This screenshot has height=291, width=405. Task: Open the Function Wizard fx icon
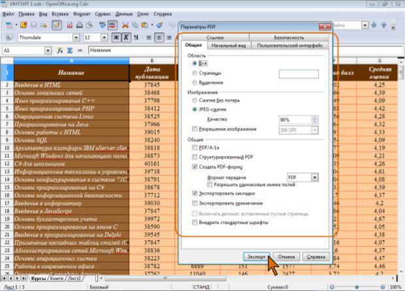[59, 50]
